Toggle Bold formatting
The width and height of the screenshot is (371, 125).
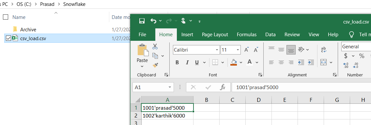(x=177, y=63)
